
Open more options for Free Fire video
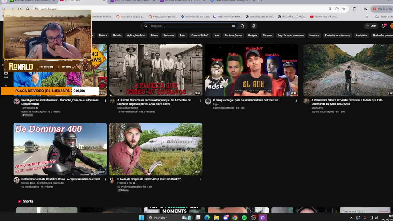297,100
